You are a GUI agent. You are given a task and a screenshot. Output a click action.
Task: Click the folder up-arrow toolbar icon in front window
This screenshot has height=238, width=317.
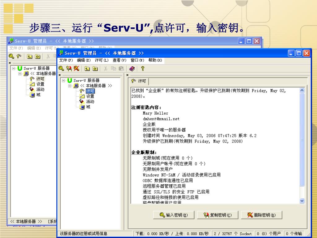(x=87, y=69)
